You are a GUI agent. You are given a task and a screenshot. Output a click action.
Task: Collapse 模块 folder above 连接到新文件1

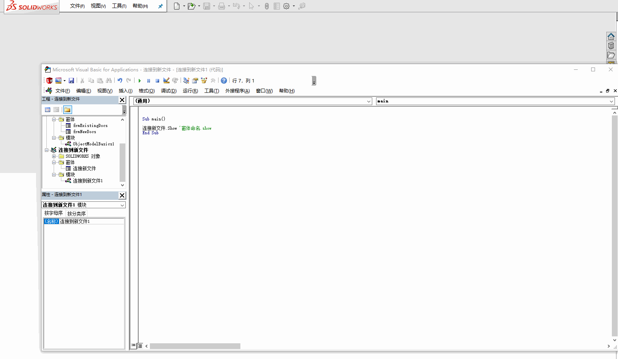click(x=54, y=175)
